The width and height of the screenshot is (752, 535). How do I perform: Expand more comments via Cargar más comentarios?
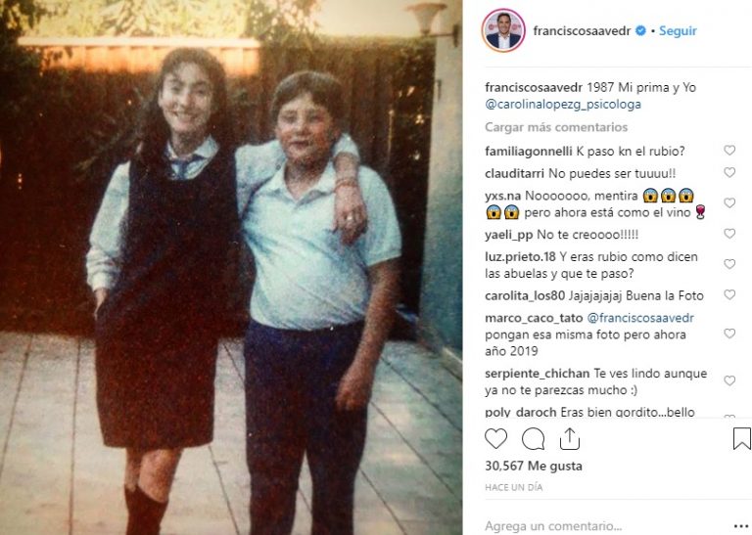(x=556, y=127)
